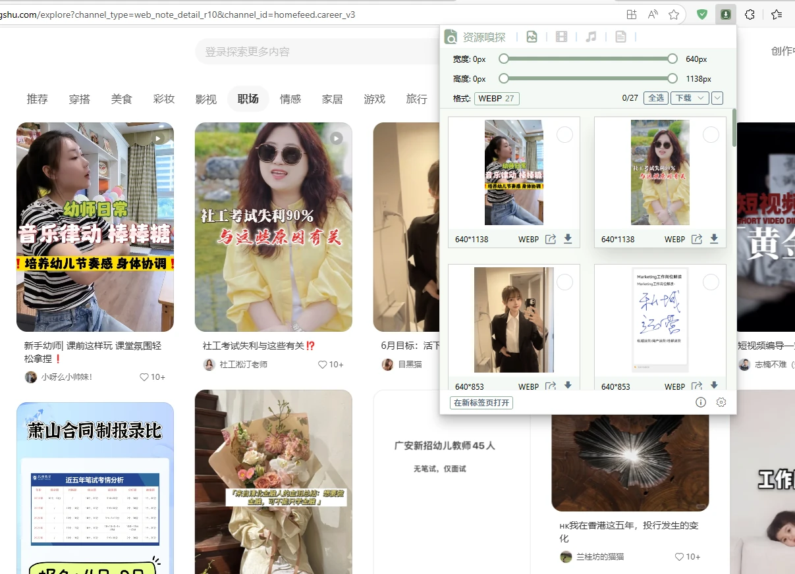Open yellow-shirt image externally via share icon

(x=697, y=239)
